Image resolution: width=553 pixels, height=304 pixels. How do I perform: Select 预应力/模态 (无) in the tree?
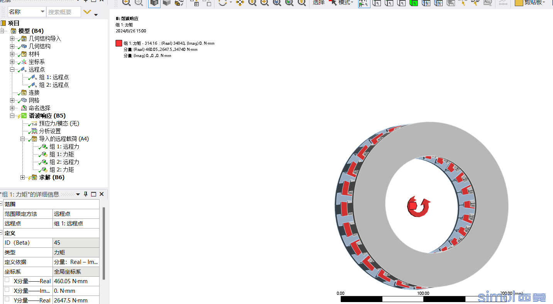pyautogui.click(x=59, y=123)
